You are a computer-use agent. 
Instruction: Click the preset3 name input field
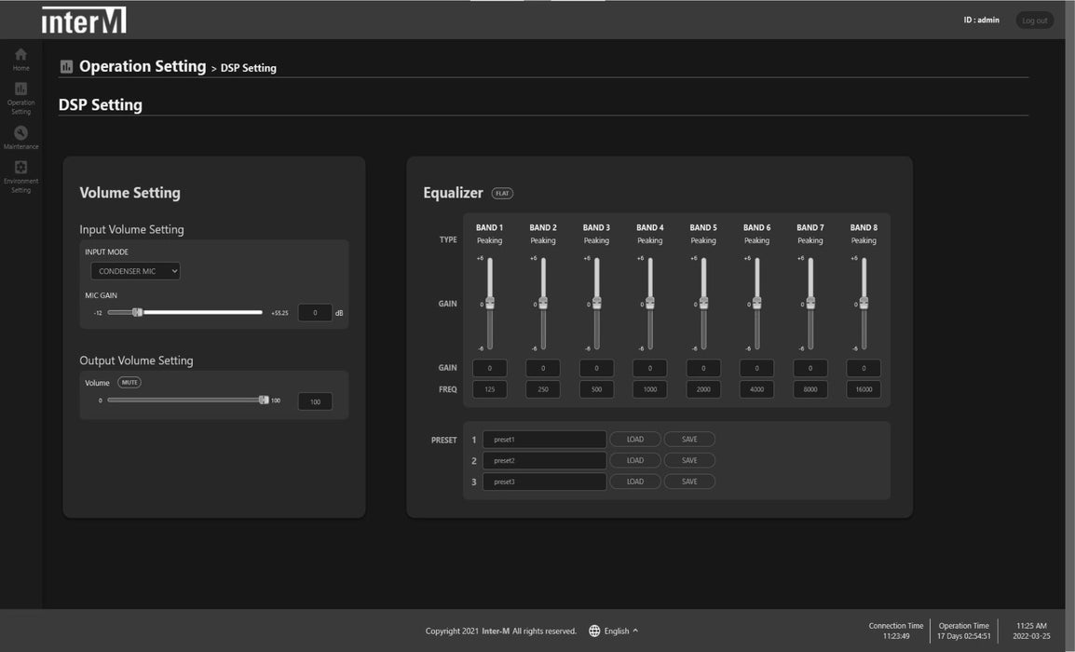[x=544, y=482]
